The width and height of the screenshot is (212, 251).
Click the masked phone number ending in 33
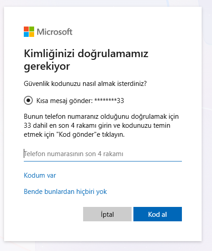[x=109, y=100]
